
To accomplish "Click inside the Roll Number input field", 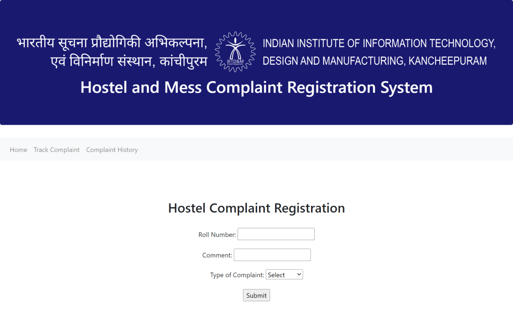I will click(x=275, y=234).
